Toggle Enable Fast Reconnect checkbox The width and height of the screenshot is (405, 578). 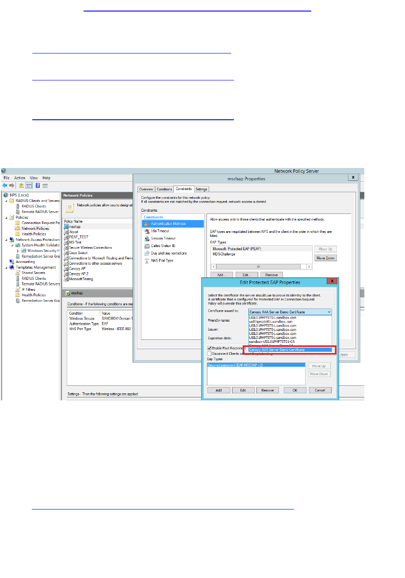tap(209, 348)
